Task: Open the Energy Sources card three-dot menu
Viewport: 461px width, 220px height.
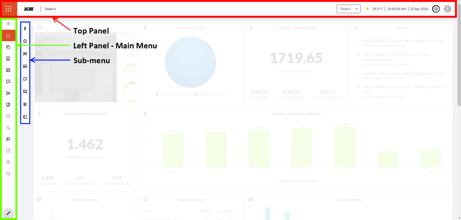Action: tap(238, 27)
